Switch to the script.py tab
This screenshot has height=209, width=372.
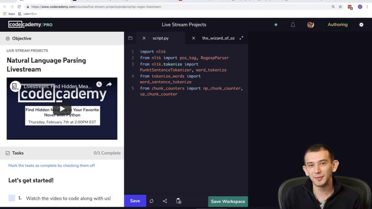click(x=160, y=38)
